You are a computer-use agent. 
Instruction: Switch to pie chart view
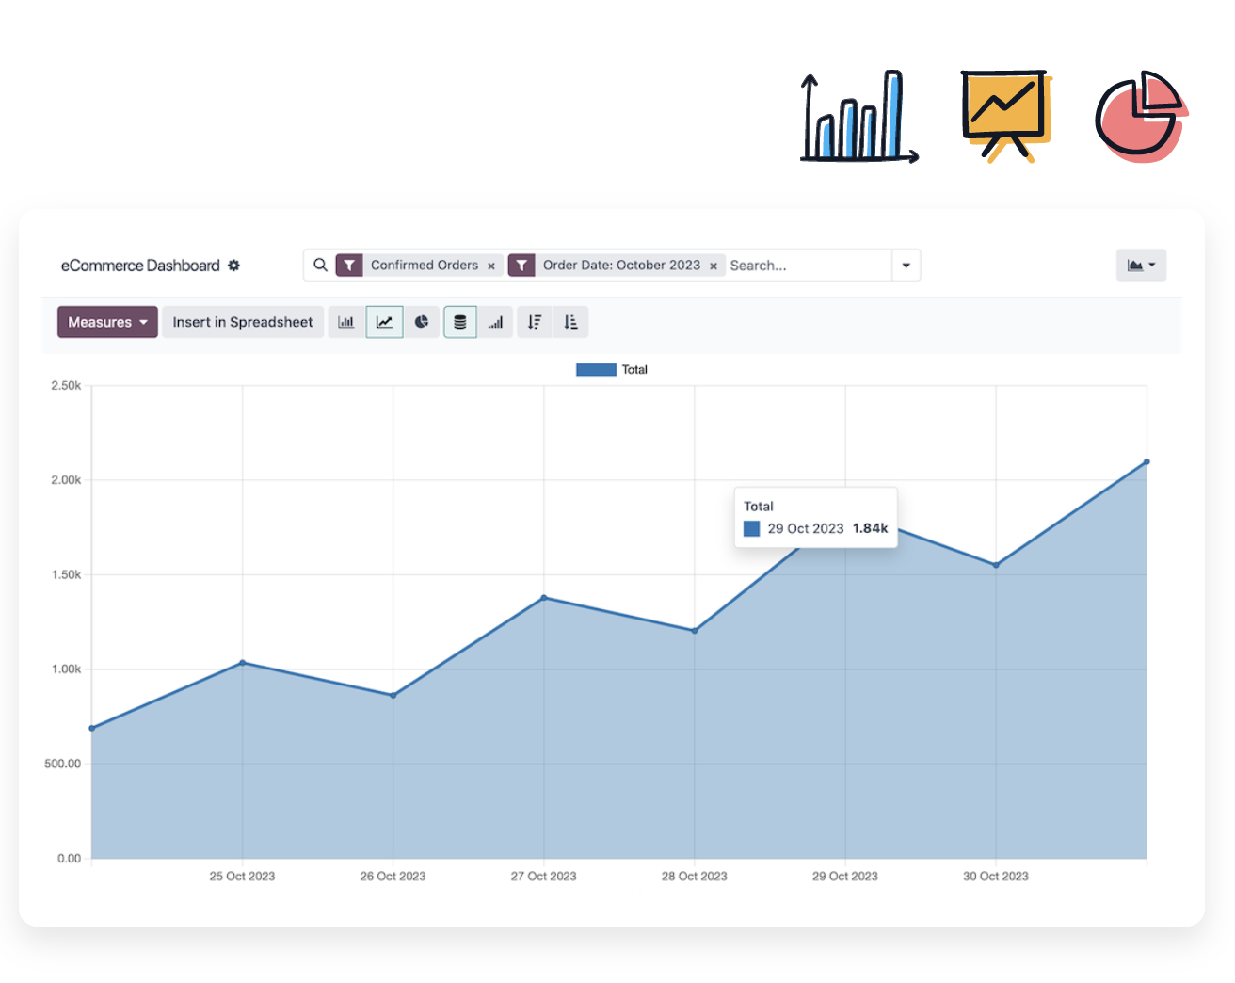(x=422, y=322)
